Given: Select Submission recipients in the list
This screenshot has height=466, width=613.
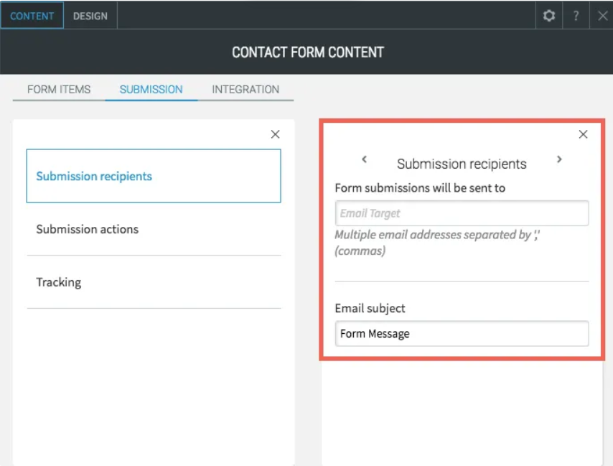Looking at the screenshot, I should (154, 176).
